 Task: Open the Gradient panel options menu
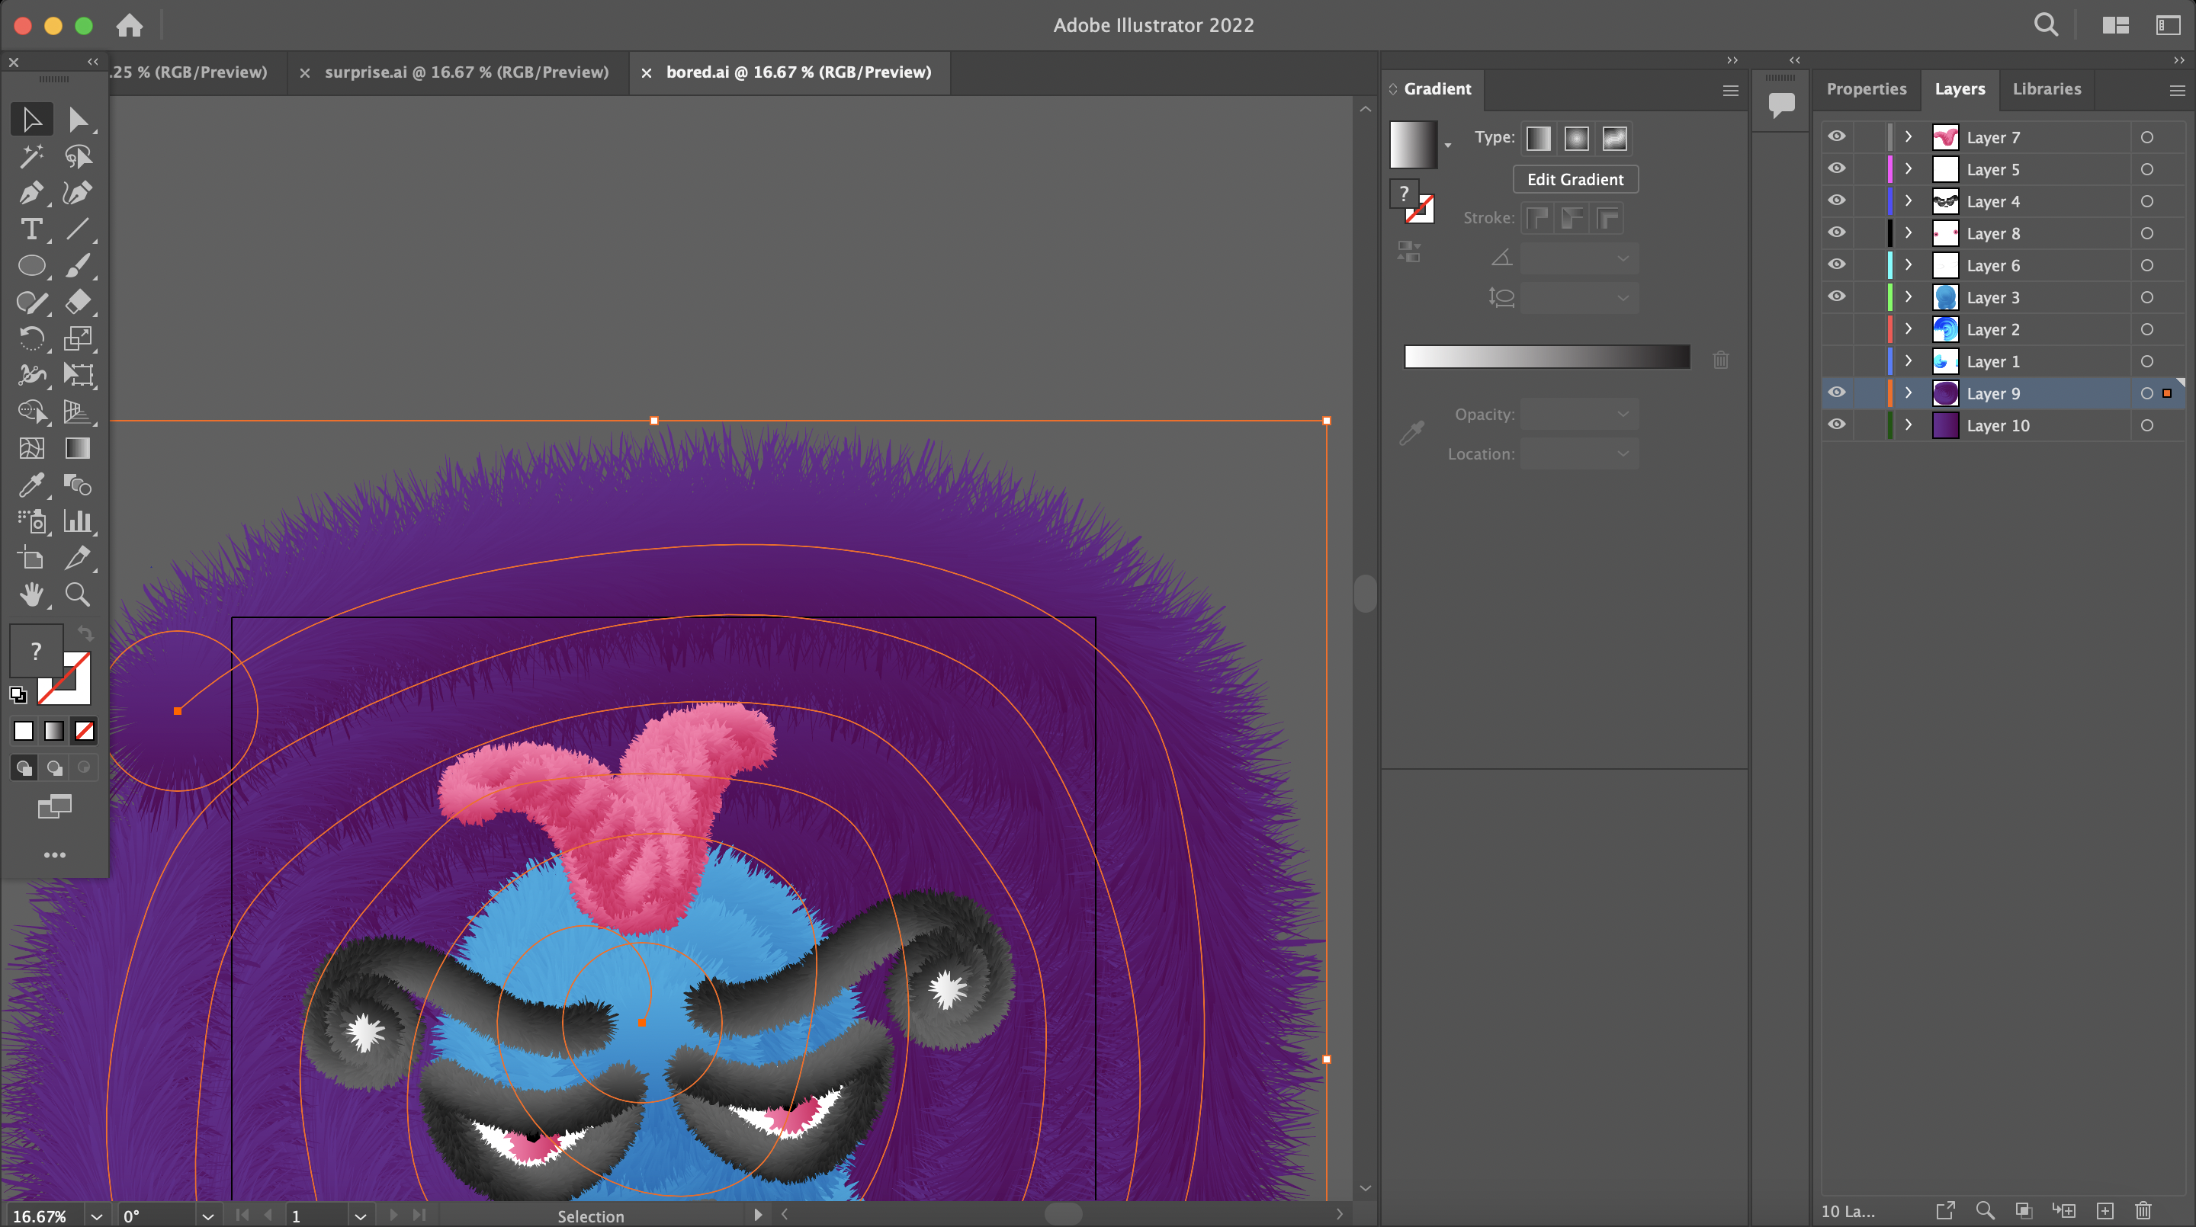click(1729, 91)
